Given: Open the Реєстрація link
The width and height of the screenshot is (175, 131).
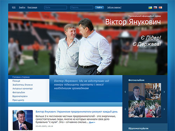Looking at the screenshot, I should pyautogui.click(x=32, y=7).
